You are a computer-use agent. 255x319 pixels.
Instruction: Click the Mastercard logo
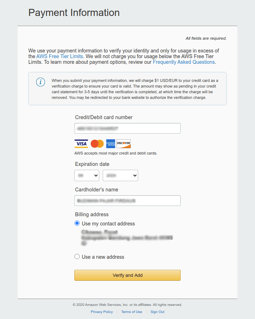click(97, 144)
